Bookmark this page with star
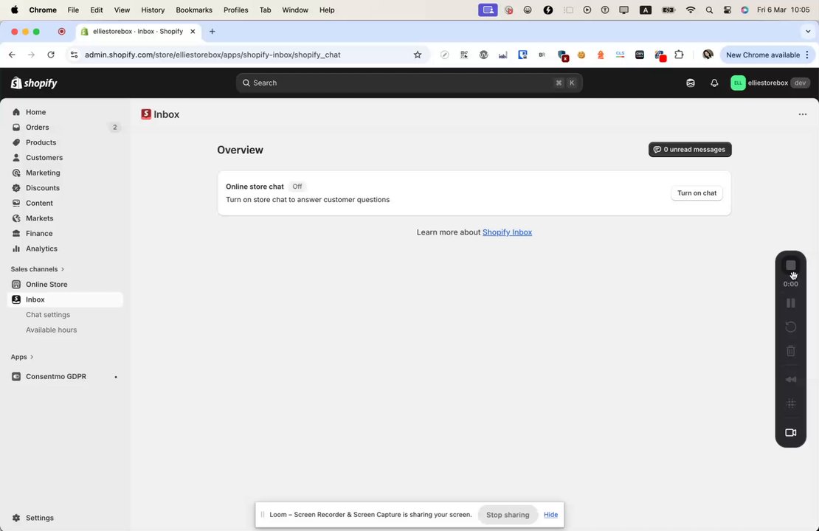Screen dimensions: 819x531 tap(418, 55)
